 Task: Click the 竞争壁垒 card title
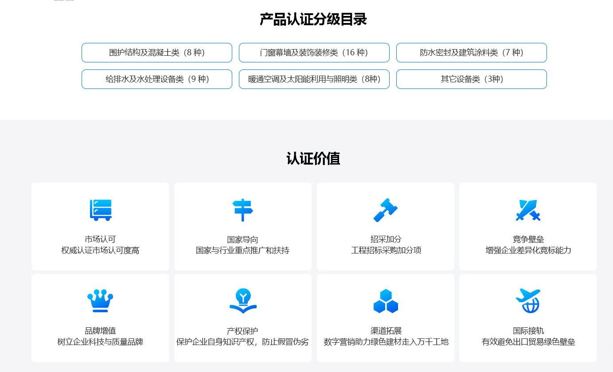tap(528, 239)
